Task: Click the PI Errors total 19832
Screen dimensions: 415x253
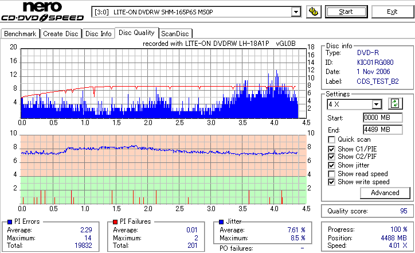Action: pyautogui.click(x=83, y=246)
